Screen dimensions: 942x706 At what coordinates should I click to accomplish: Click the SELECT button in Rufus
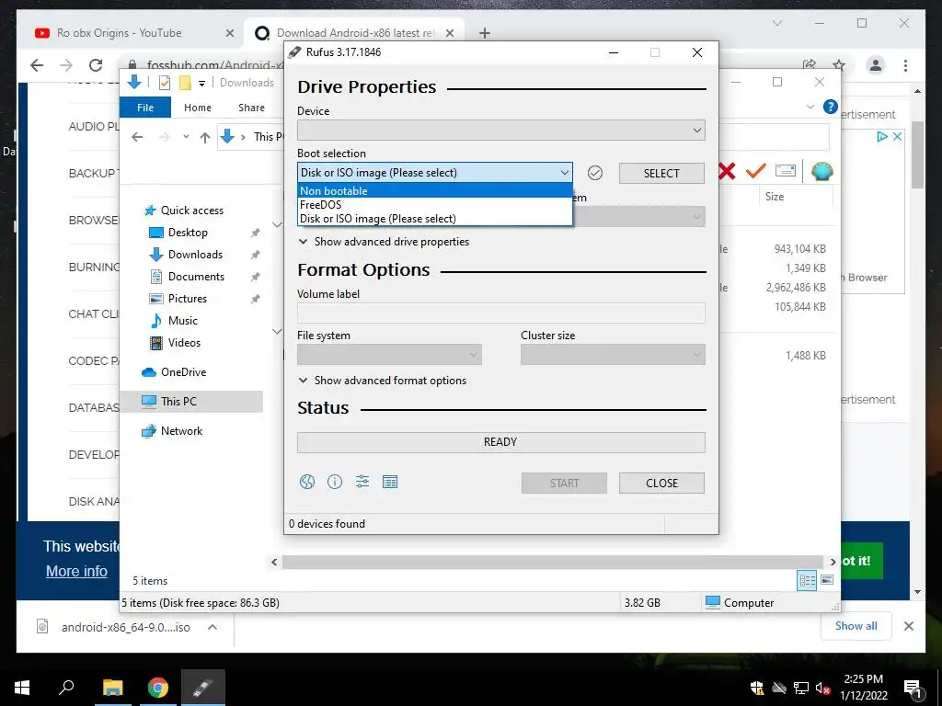click(x=661, y=173)
